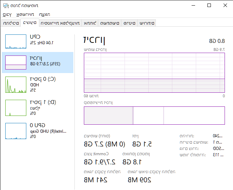Click the Task Manager icon in title bar
233x190 pixels.
tap(6, 5)
